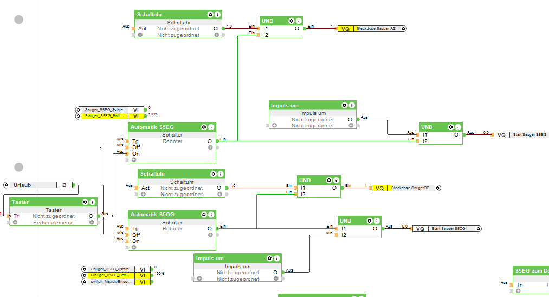This screenshot has width=549, height=297.
Task: Expand inputs plus on Taster block
Action: tap(15, 222)
